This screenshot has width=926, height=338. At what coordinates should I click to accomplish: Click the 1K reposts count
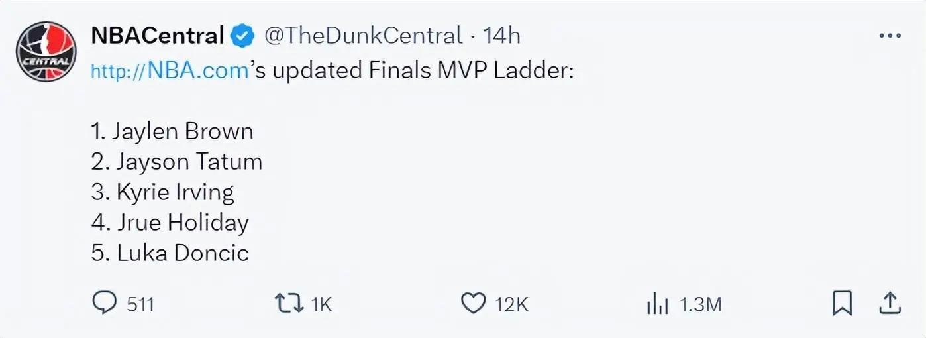(x=321, y=304)
